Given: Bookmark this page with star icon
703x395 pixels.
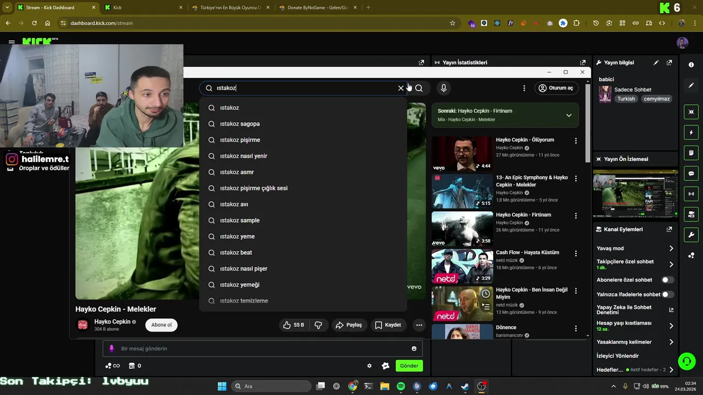Looking at the screenshot, I should [453, 23].
